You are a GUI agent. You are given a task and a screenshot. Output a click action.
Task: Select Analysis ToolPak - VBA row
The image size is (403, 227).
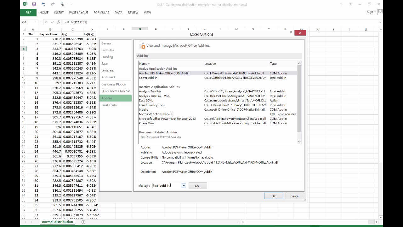pos(218,96)
